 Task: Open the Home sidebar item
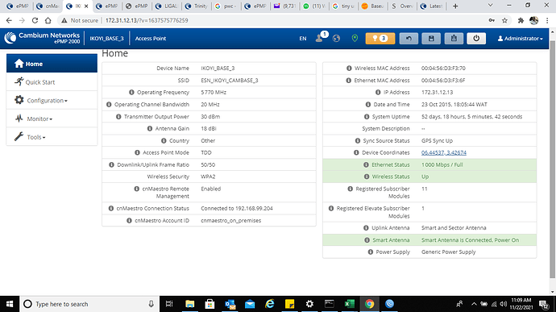[x=52, y=64]
